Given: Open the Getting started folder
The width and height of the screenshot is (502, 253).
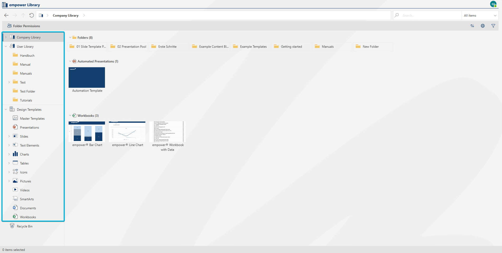Looking at the screenshot, I should (291, 47).
